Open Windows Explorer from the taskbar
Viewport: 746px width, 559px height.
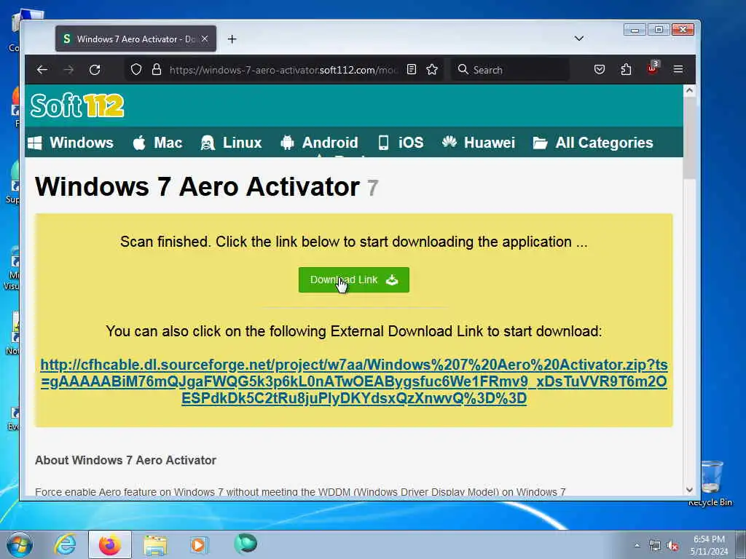click(x=155, y=544)
